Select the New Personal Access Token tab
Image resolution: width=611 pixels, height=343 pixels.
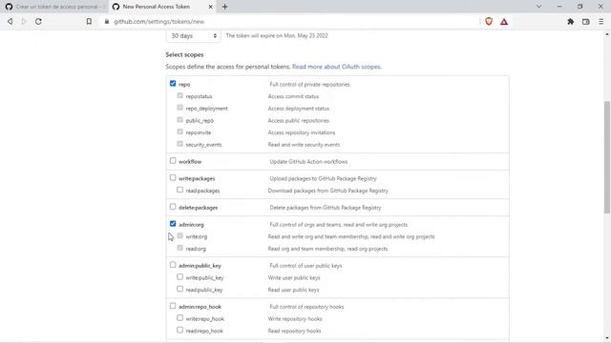(x=162, y=7)
